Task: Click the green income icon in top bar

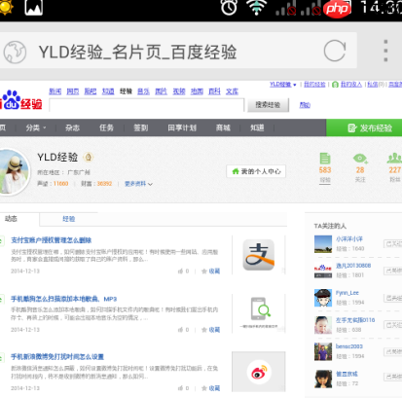Action: coord(335,85)
